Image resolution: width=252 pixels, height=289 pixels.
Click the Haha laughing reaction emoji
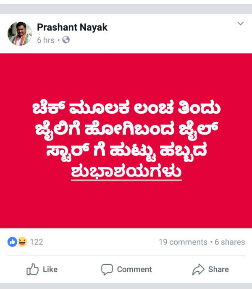(22, 242)
